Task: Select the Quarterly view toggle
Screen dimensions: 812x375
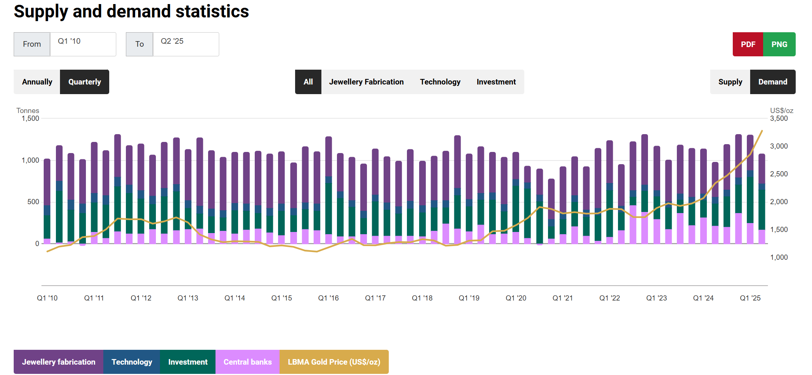Action: pos(84,82)
